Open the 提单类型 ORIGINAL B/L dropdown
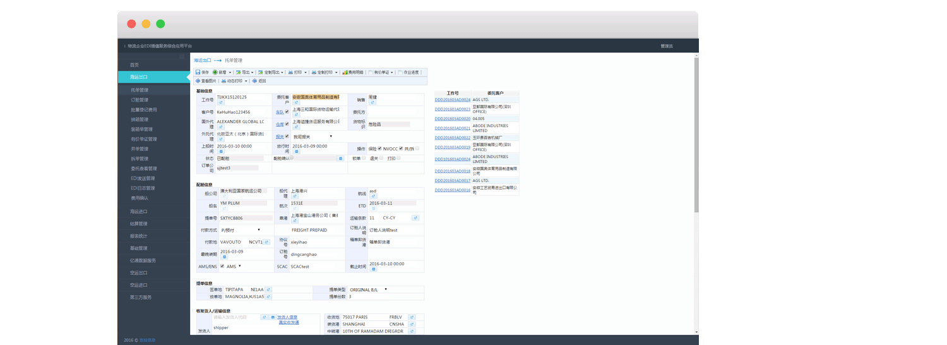This screenshot has width=947, height=345. coord(367,289)
